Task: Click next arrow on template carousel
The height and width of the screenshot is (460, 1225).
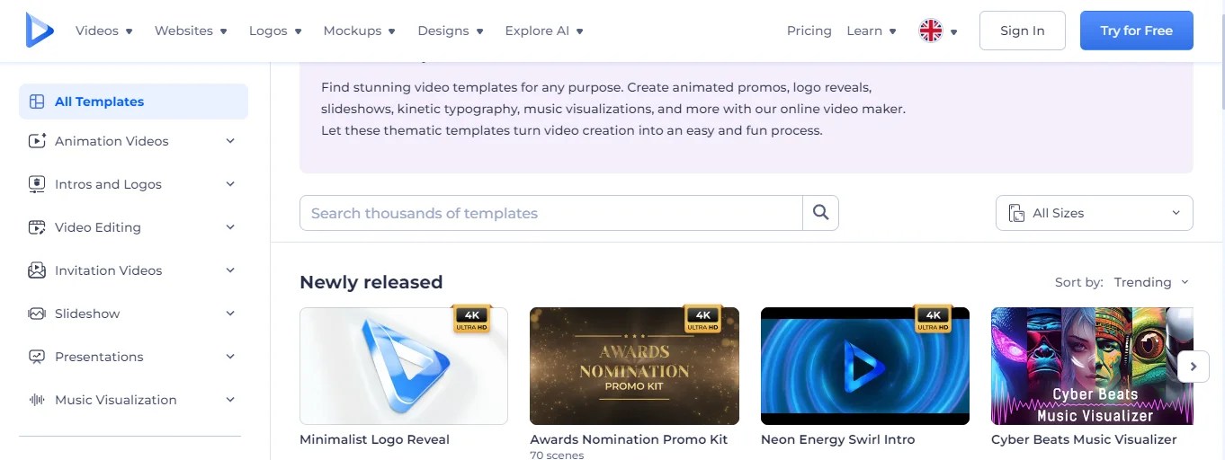Action: click(1194, 367)
